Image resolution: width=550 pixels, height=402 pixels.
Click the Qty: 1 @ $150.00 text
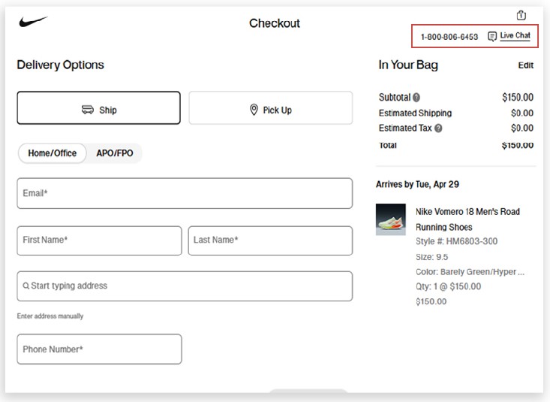point(448,287)
